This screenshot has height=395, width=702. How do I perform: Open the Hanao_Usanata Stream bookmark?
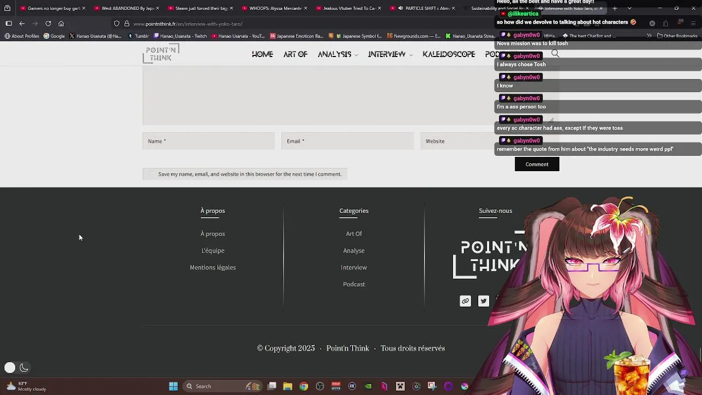(471, 36)
